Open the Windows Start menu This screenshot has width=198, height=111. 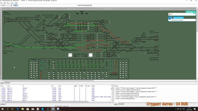(x=2, y=109)
